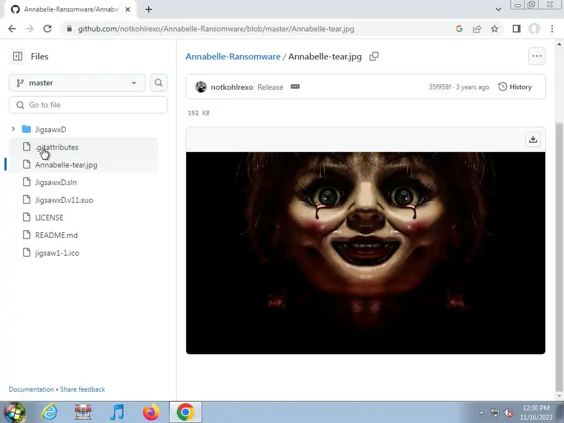Open Windows Start menu
564x423 pixels.
tap(14, 412)
